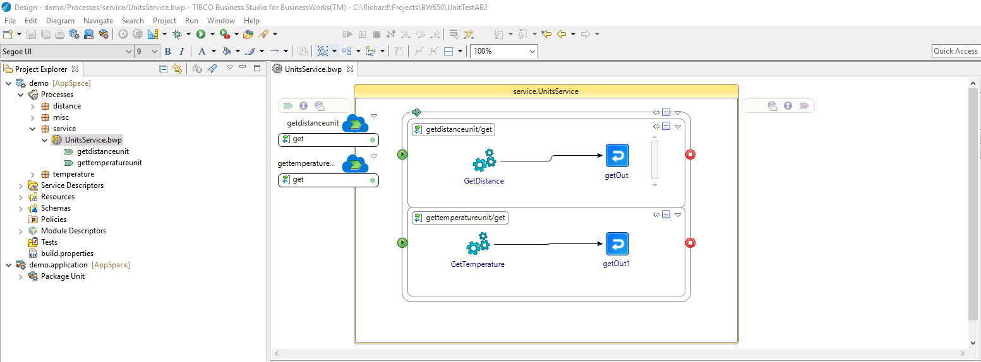Click Run External Tools icon with red toolbox
The image size is (981, 362).
(224, 34)
